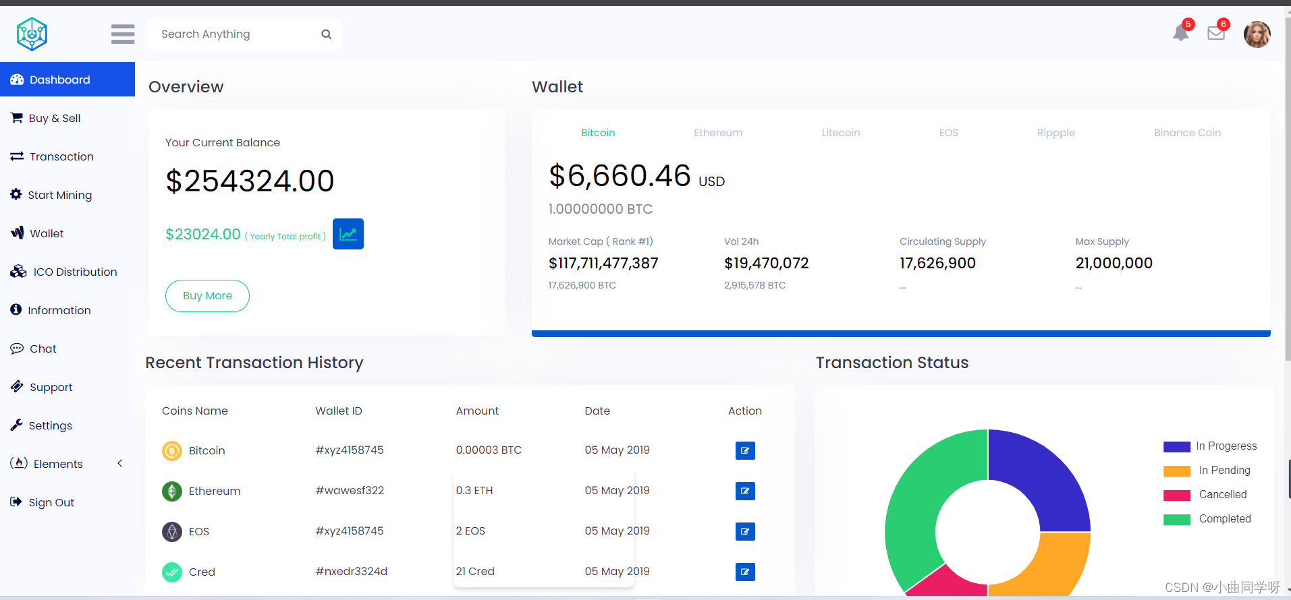This screenshot has width=1291, height=600.
Task: Click the Sign Out arrow icon
Action: (x=16, y=502)
